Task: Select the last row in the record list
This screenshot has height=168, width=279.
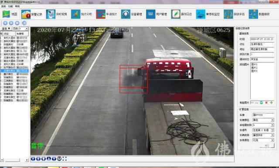Action: point(14,101)
